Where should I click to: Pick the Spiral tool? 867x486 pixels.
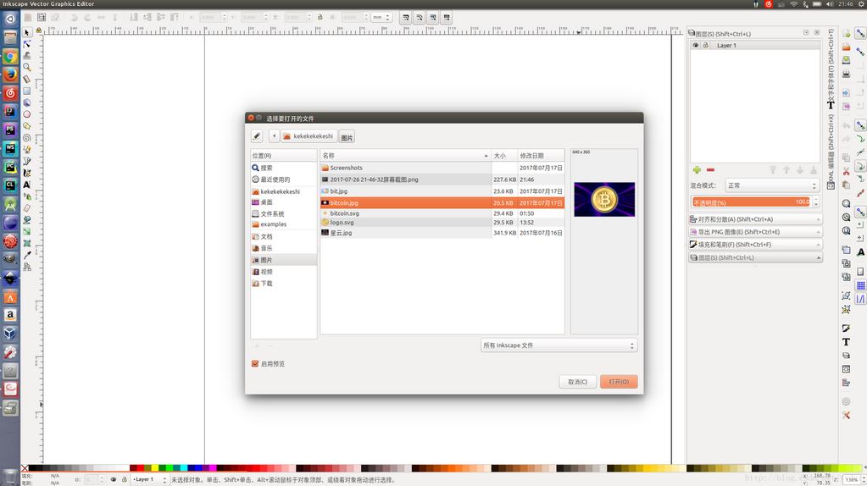27,137
